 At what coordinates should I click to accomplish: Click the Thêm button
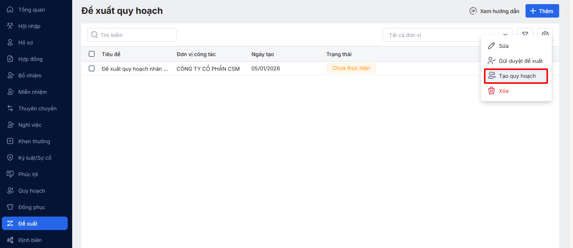[542, 11]
